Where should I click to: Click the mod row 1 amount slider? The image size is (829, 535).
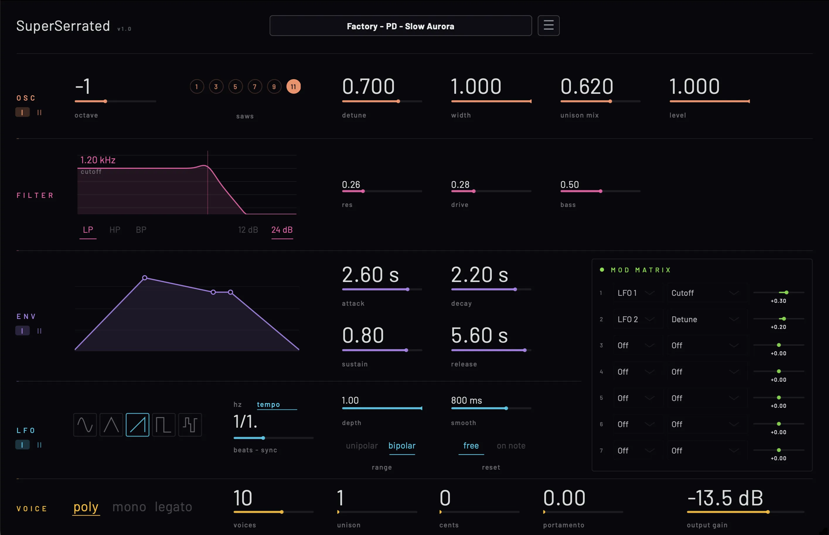coord(779,293)
